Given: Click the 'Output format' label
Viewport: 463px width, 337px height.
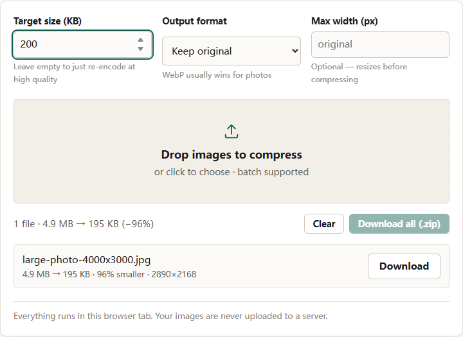Looking at the screenshot, I should pos(195,21).
